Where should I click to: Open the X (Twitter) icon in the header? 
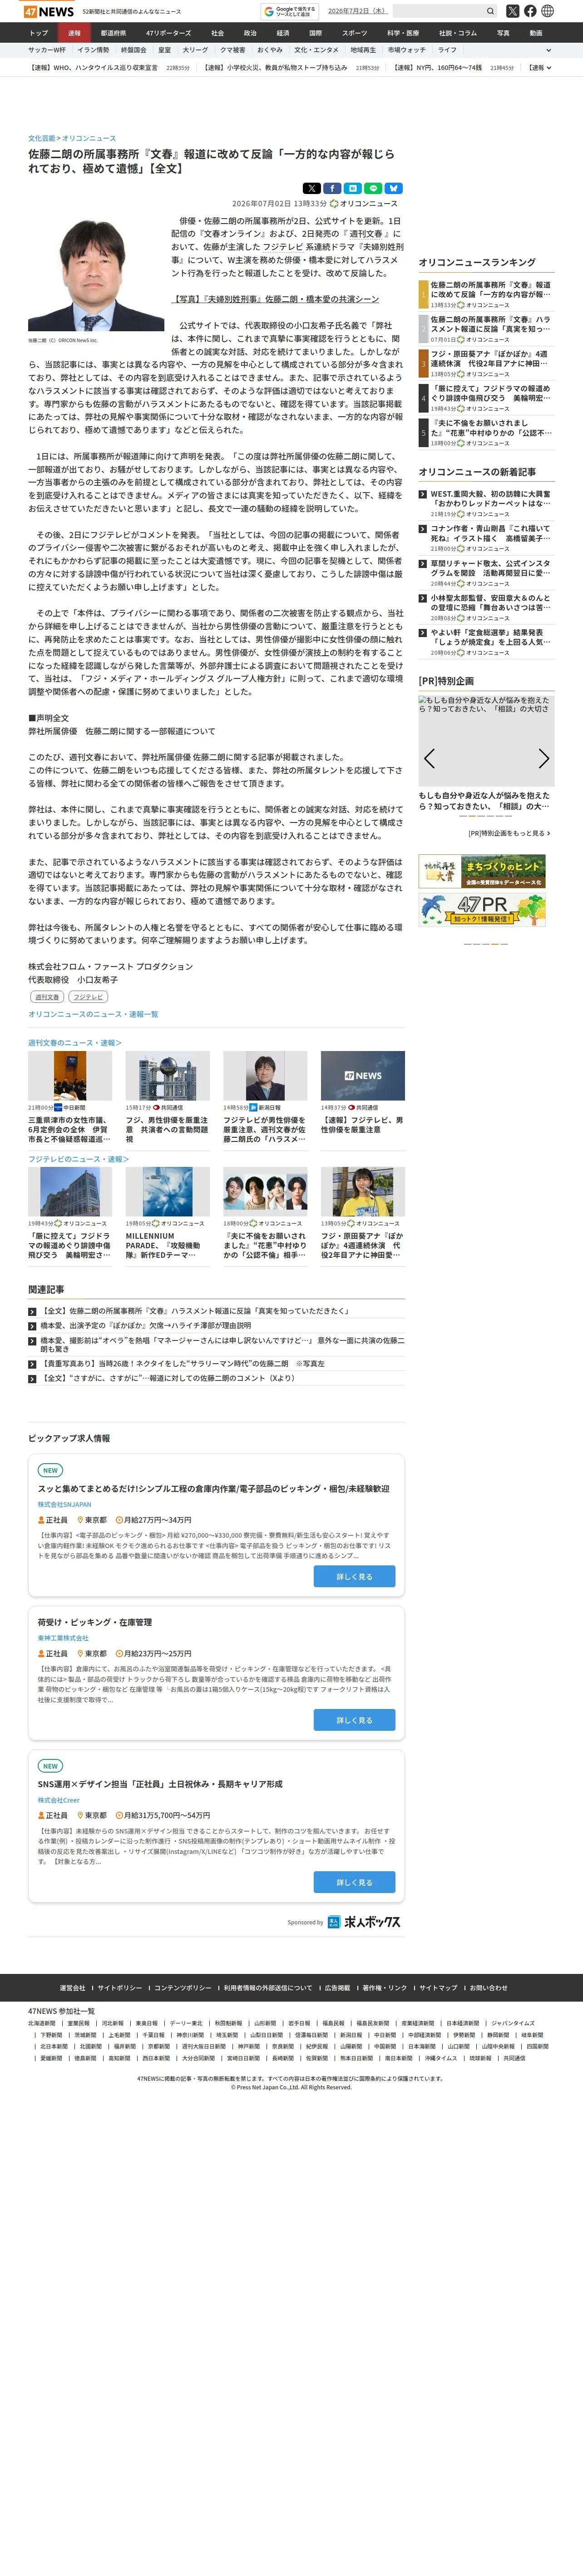click(512, 11)
